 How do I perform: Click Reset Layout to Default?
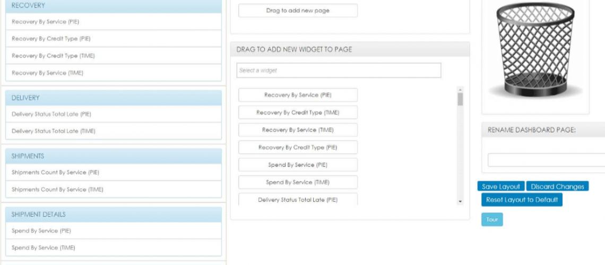(x=522, y=200)
